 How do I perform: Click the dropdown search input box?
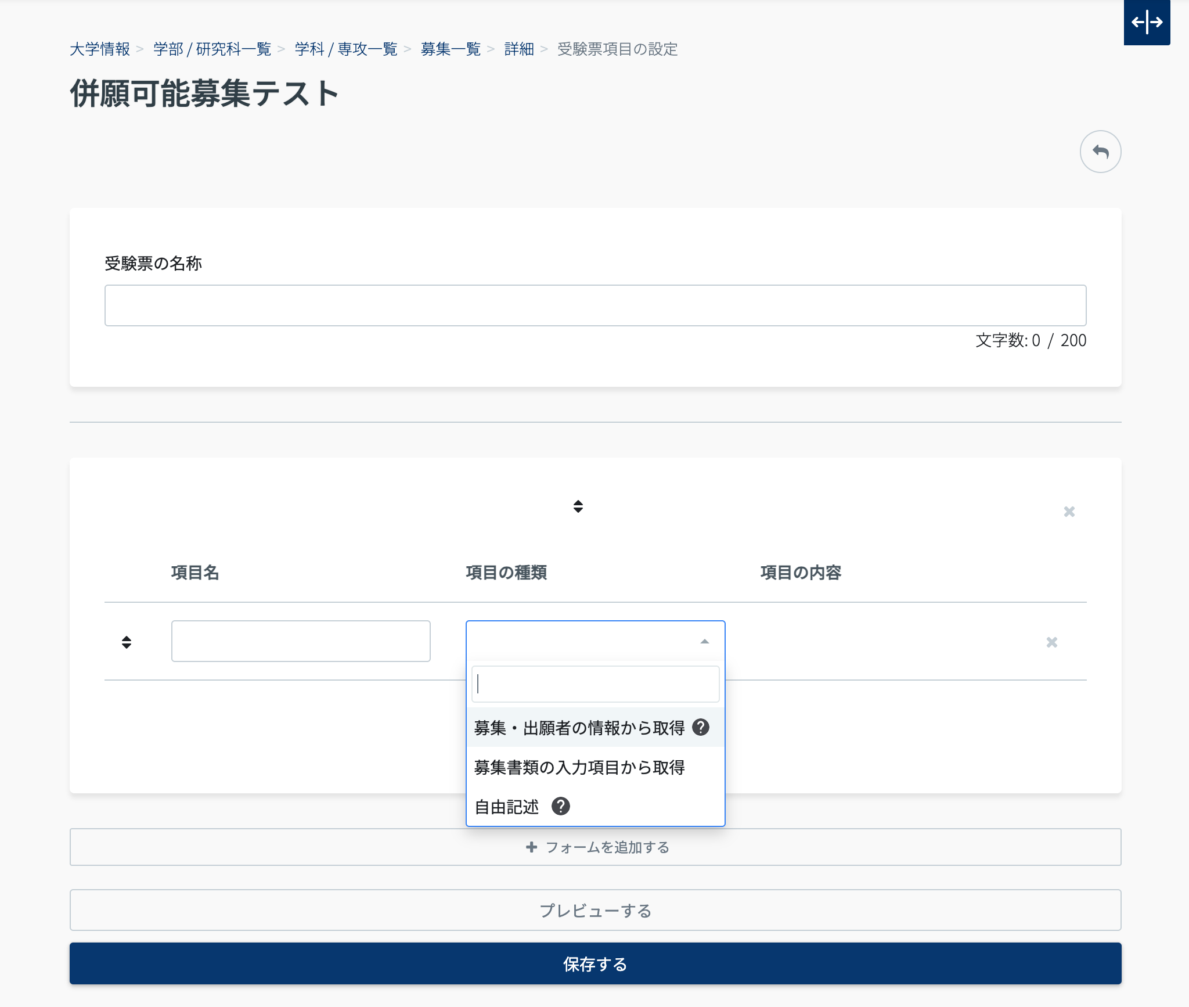point(595,684)
